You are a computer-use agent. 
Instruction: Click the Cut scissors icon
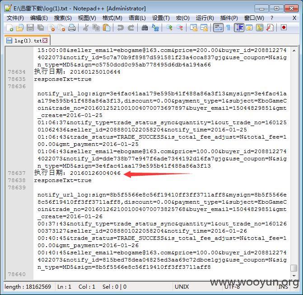[x=86, y=28]
